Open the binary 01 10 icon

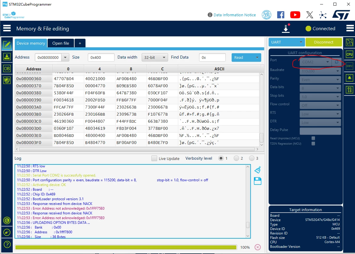[x=349, y=90]
